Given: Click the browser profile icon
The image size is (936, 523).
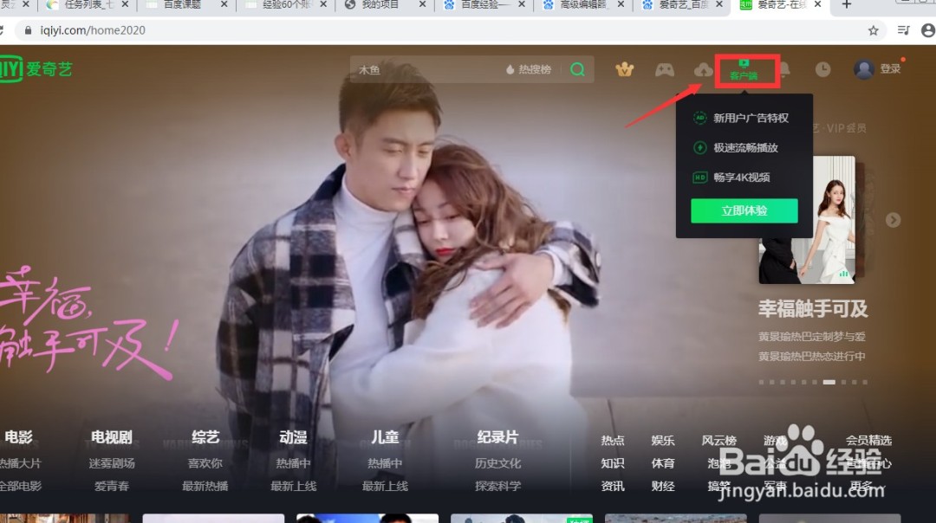Looking at the screenshot, I should tap(928, 30).
